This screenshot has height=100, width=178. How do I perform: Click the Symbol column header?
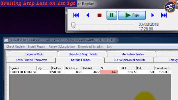coord(23,68)
